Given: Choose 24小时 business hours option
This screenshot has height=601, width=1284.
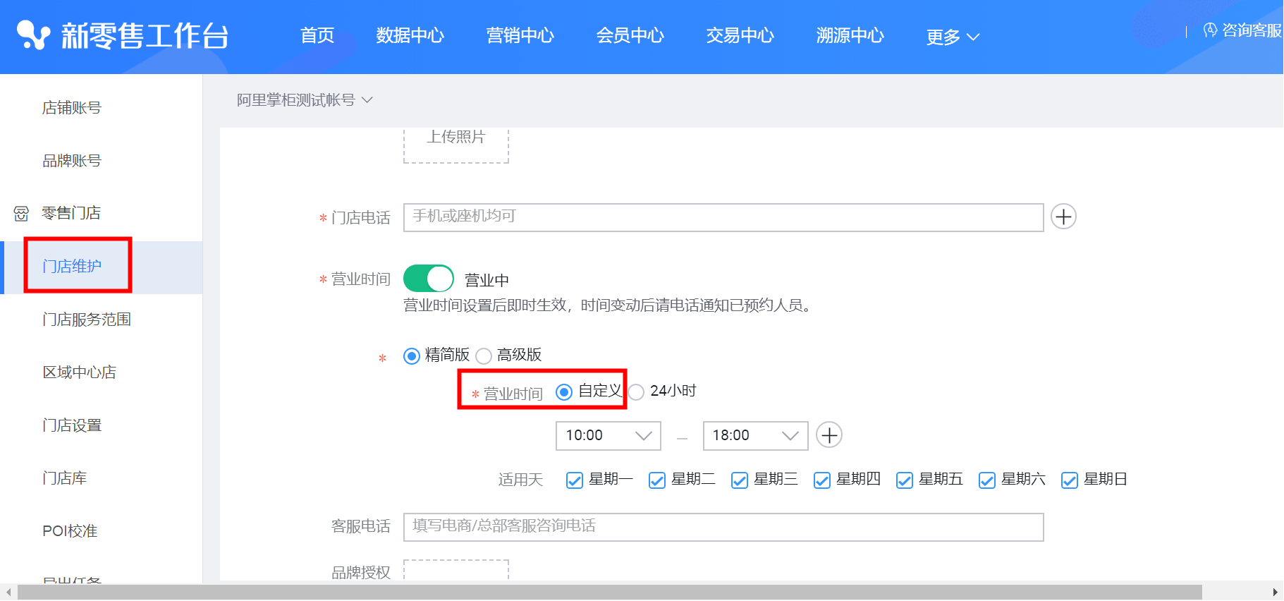Looking at the screenshot, I should (636, 391).
